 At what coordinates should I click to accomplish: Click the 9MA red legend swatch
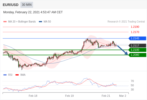click(17, 75)
